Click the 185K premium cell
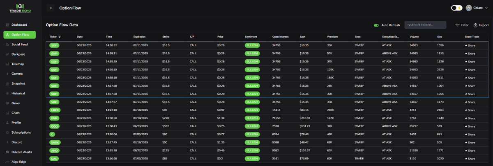Viewport: 493px width, 166px height. pyautogui.click(x=330, y=78)
